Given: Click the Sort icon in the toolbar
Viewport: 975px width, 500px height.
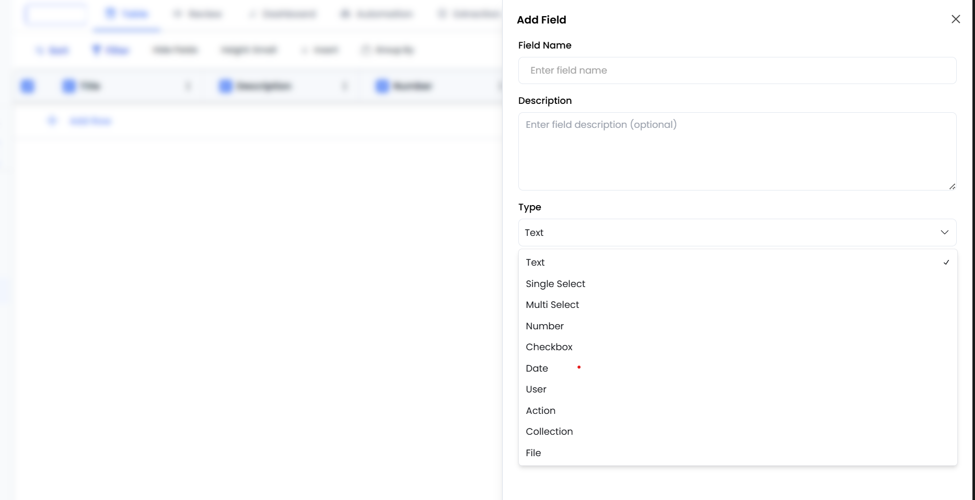Looking at the screenshot, I should coord(41,50).
